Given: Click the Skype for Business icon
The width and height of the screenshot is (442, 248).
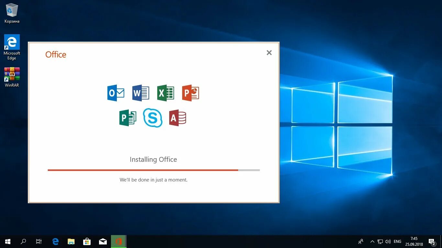Looking at the screenshot, I should (153, 118).
